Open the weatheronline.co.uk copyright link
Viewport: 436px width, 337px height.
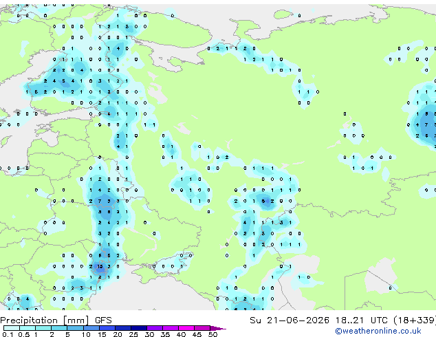[378, 331]
